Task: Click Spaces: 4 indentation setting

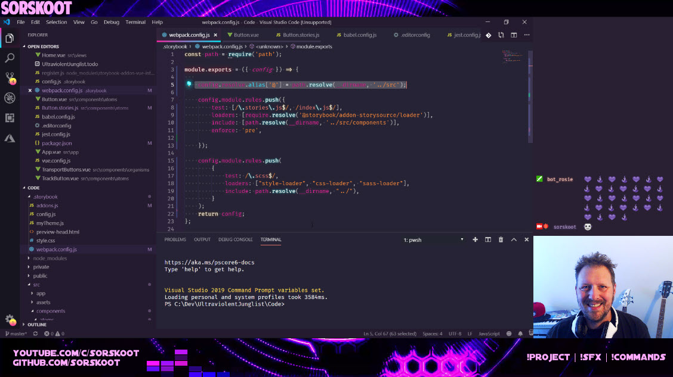Action: point(432,334)
